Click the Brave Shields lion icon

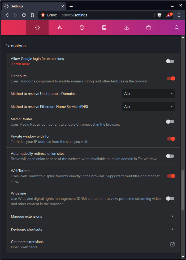(159, 15)
